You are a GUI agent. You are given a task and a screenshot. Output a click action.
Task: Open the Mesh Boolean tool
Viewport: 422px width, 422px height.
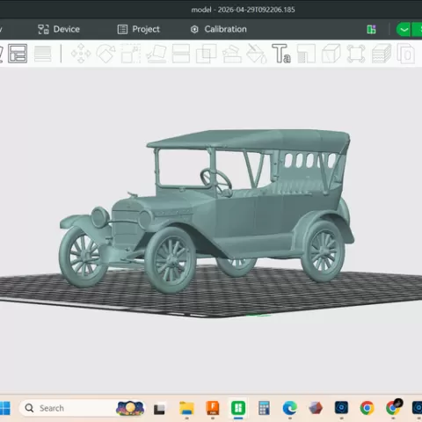coord(206,54)
